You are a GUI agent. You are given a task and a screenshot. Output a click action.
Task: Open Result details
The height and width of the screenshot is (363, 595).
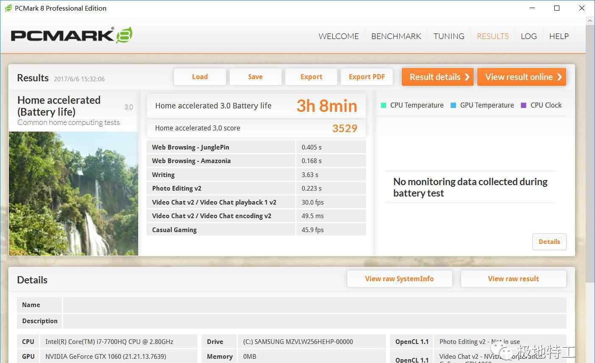(x=437, y=77)
